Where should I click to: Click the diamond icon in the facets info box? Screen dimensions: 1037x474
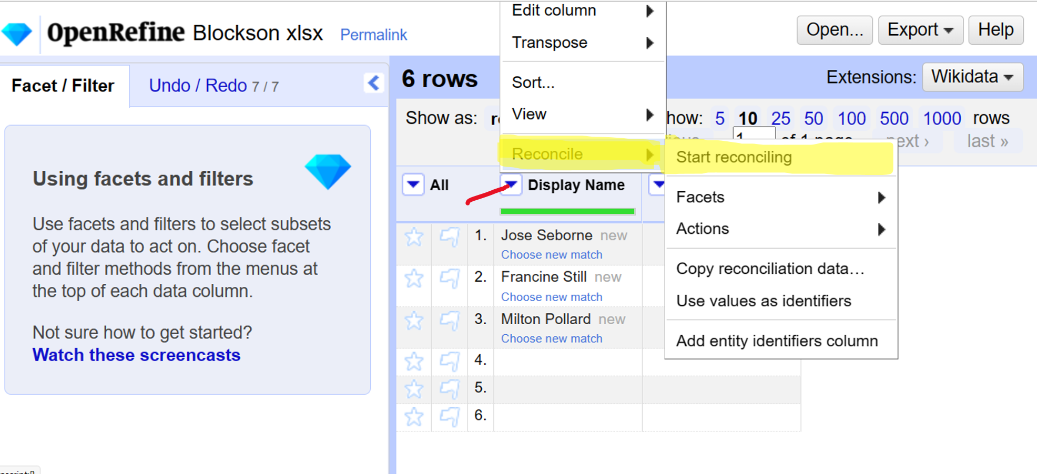[328, 171]
